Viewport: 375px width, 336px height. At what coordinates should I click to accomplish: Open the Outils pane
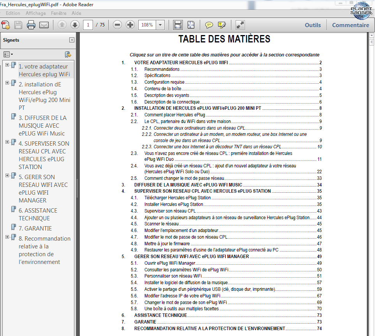click(x=313, y=25)
